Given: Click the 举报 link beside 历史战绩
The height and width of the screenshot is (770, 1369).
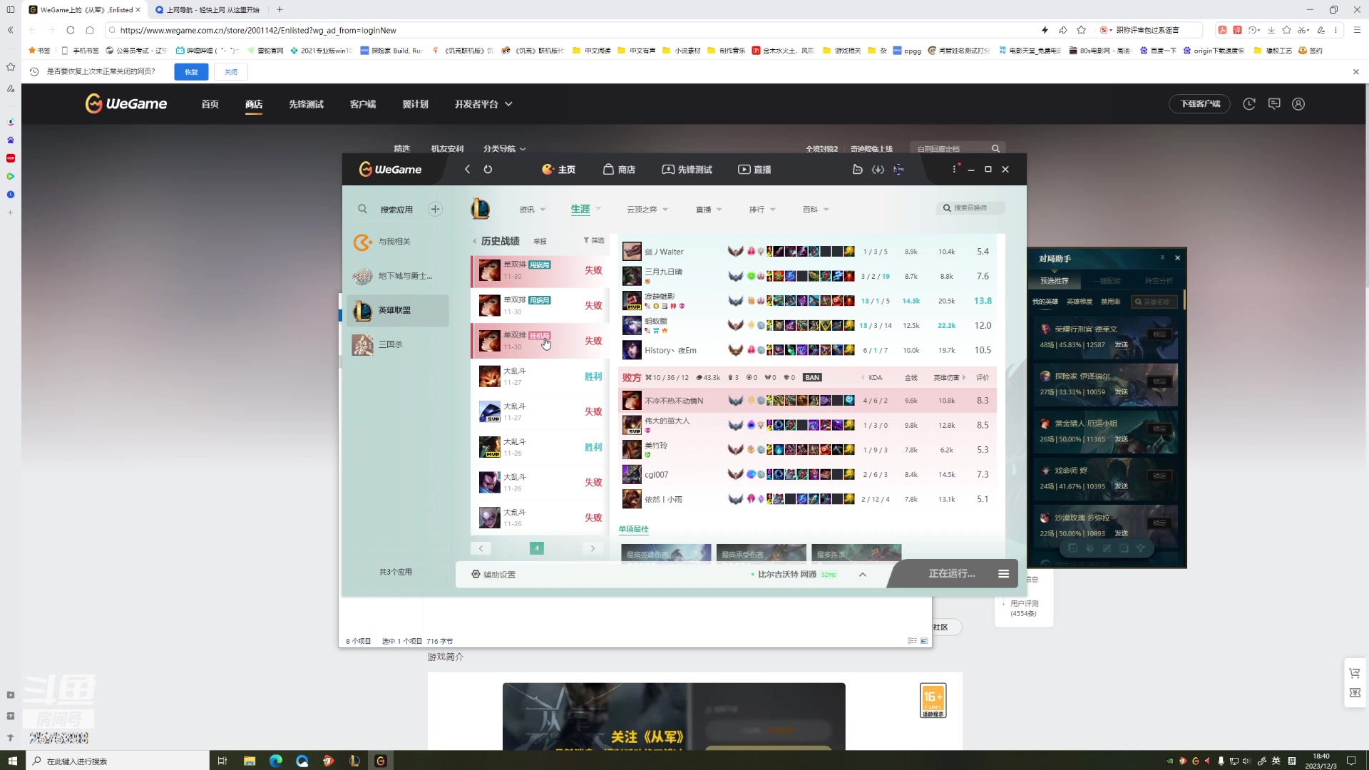Looking at the screenshot, I should [x=540, y=242].
